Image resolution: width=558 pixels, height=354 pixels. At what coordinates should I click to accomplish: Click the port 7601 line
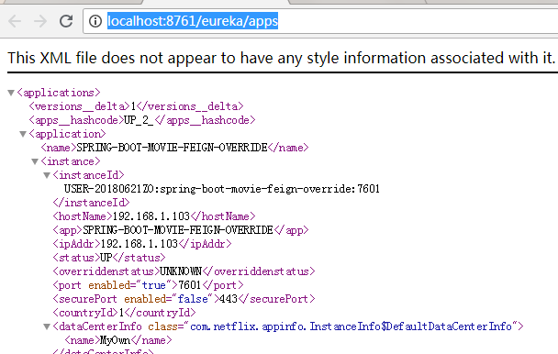[x=148, y=285]
